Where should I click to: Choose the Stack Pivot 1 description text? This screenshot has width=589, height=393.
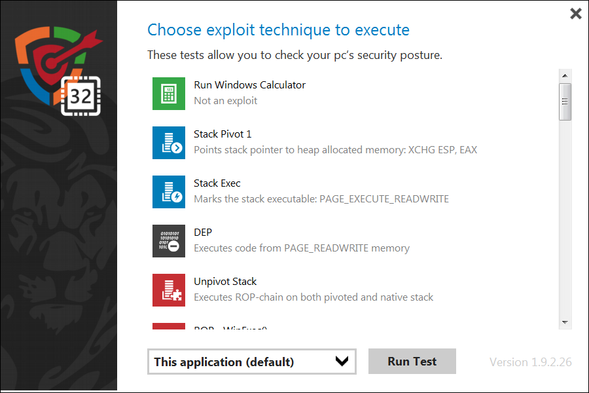pyautogui.click(x=335, y=150)
